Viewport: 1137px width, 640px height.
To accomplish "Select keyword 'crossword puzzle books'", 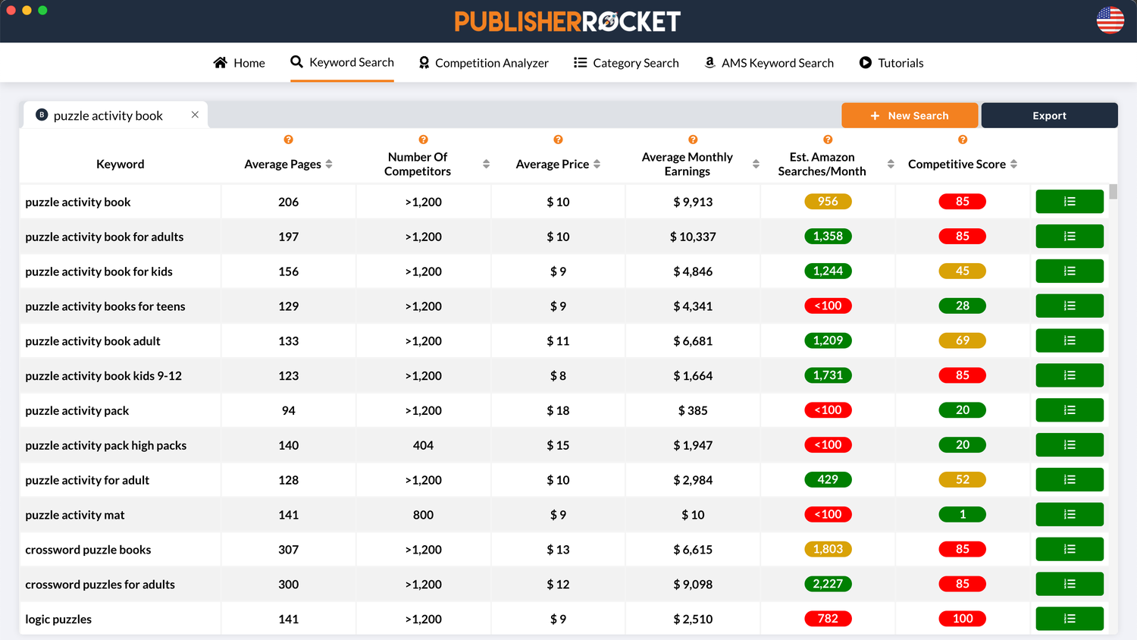I will [88, 550].
